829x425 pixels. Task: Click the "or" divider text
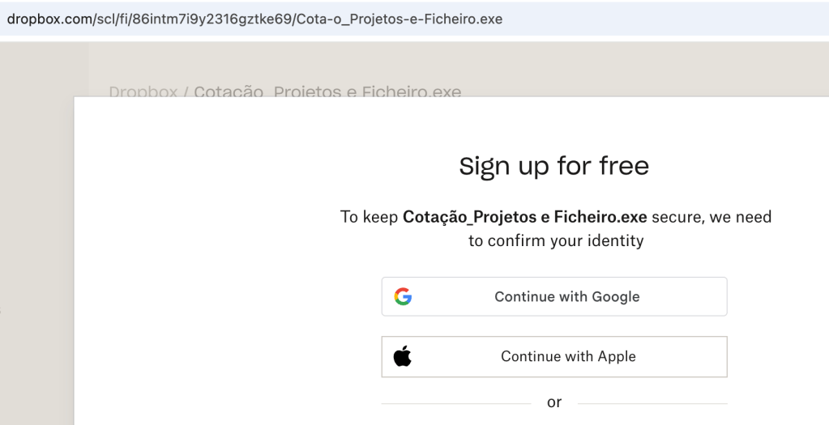pos(554,402)
